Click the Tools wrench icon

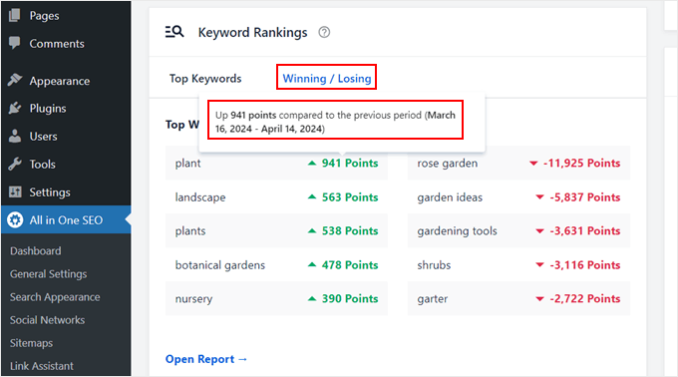[15, 164]
